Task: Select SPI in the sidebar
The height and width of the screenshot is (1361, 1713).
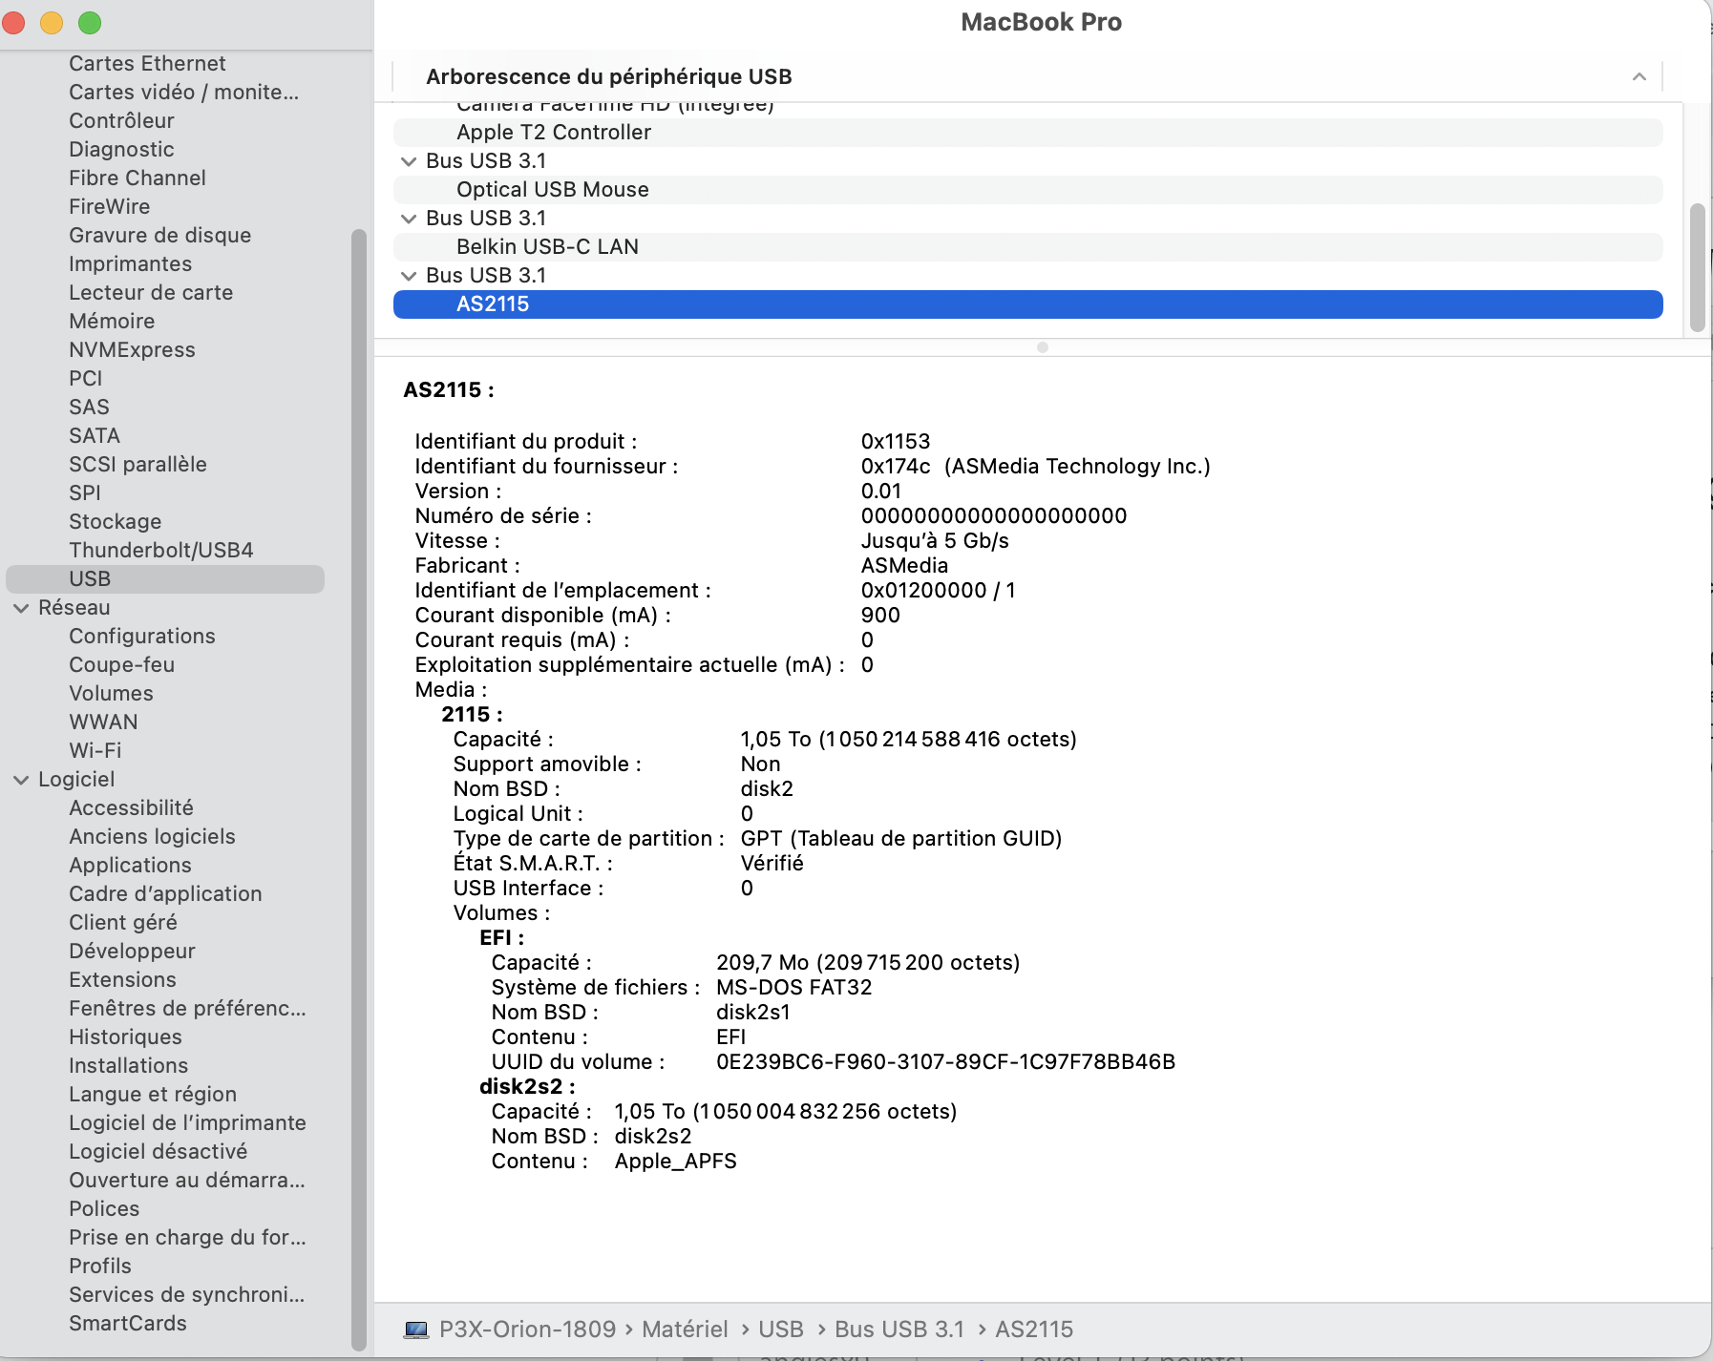Action: tap(84, 493)
